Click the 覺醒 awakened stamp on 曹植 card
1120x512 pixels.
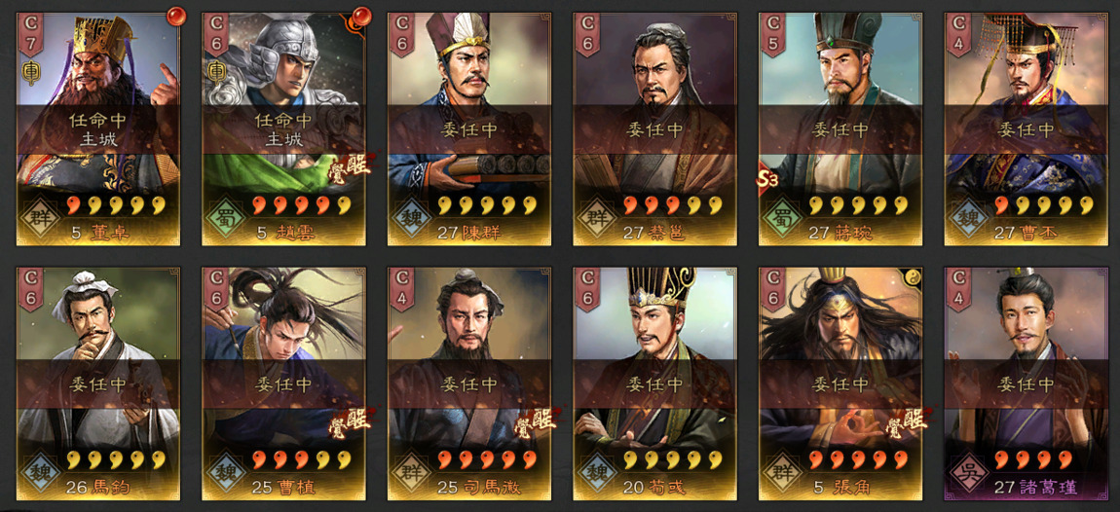352,424
